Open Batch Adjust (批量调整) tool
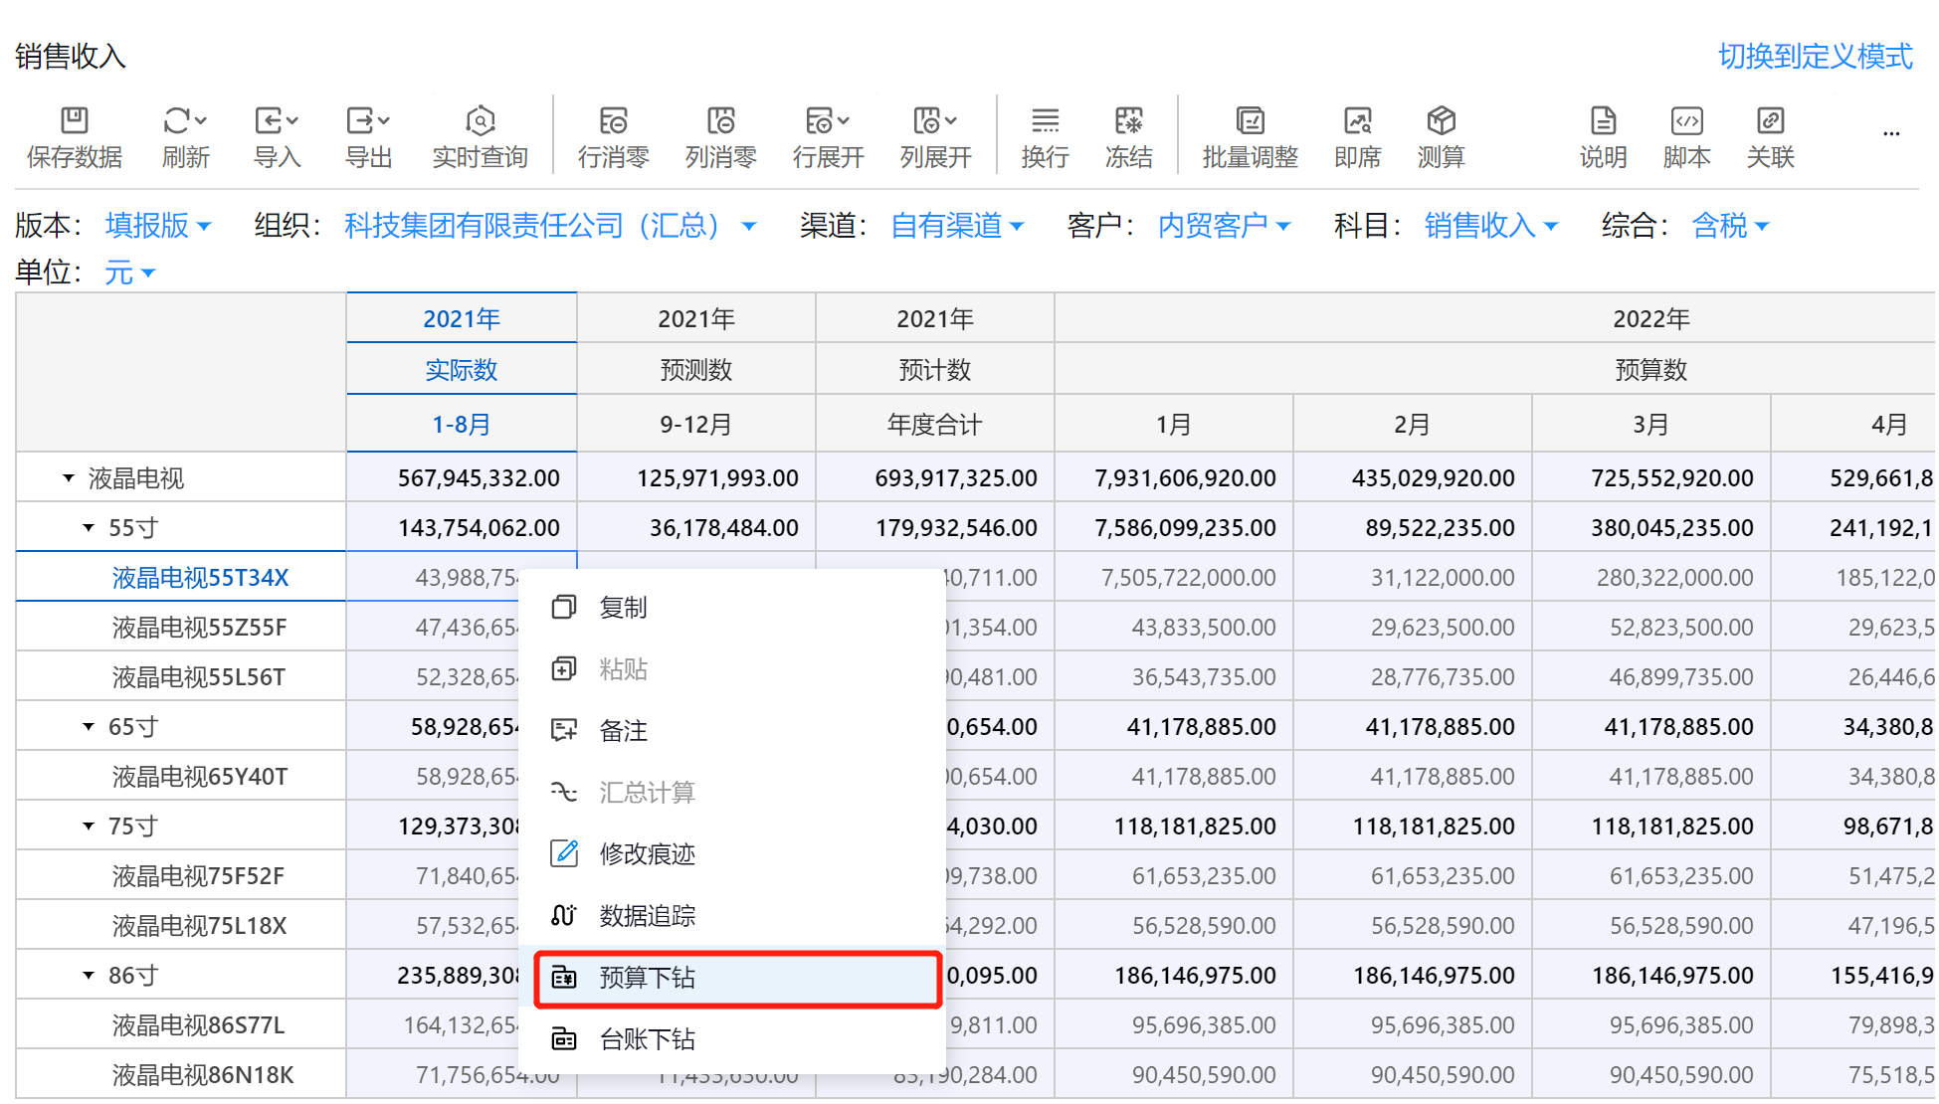This screenshot has width=1939, height=1104. point(1250,121)
